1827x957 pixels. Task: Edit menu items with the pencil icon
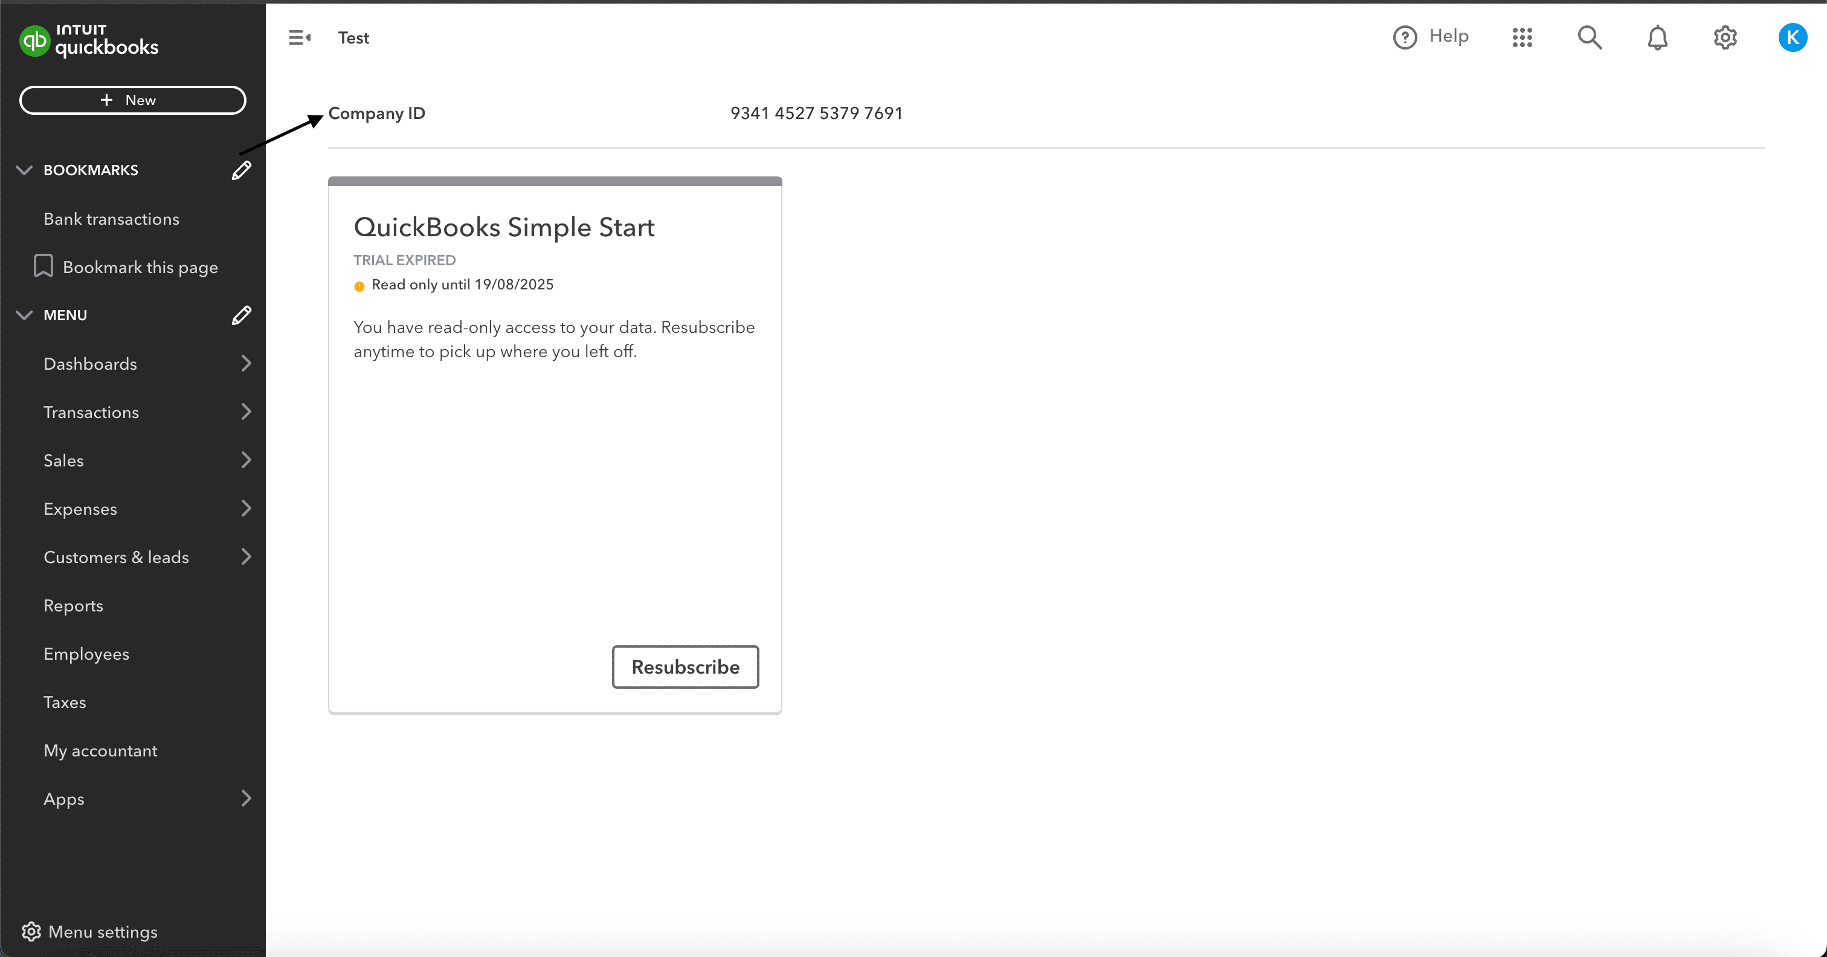(241, 315)
